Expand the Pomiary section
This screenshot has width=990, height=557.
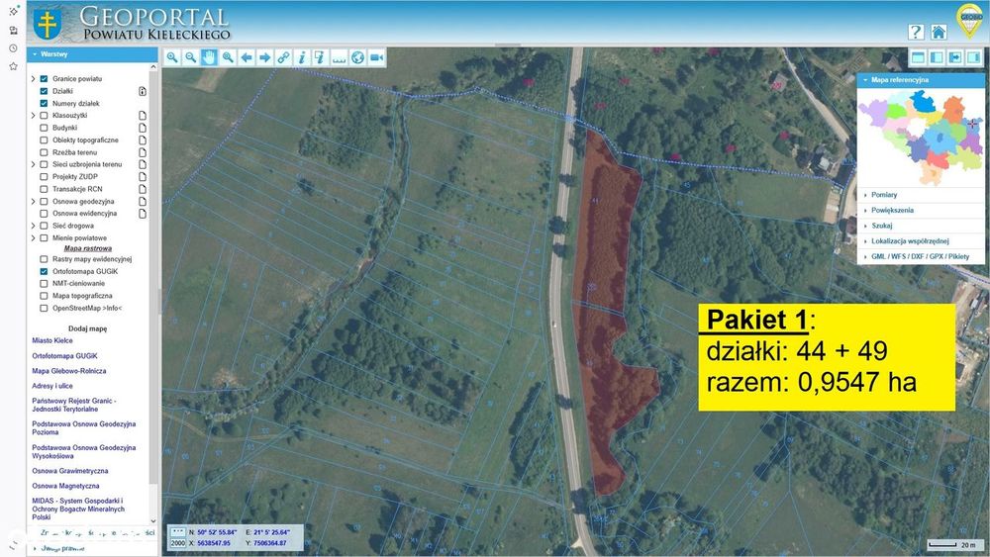pyautogui.click(x=921, y=195)
